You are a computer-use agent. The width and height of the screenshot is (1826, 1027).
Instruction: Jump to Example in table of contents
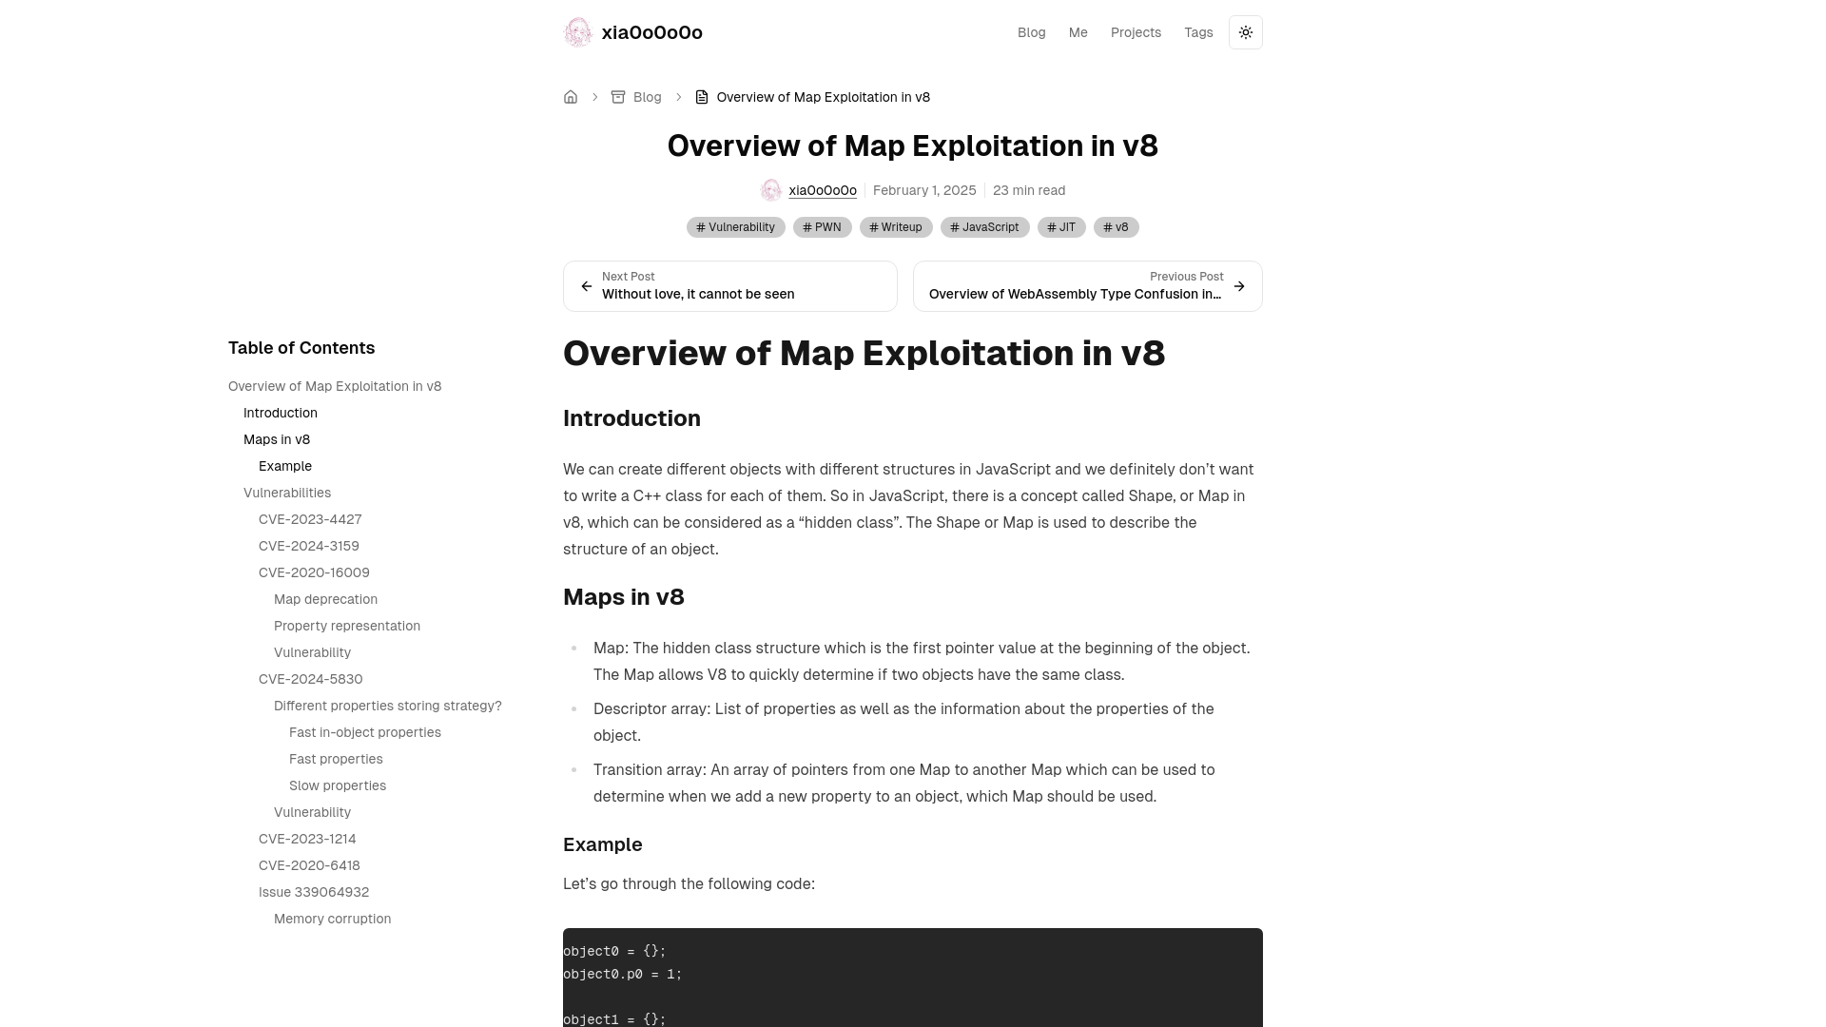pyautogui.click(x=285, y=466)
